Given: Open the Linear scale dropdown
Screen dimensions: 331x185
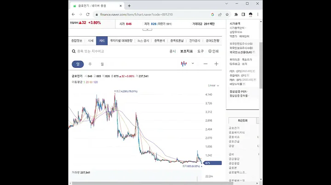Looking at the screenshot, I should [213, 86].
